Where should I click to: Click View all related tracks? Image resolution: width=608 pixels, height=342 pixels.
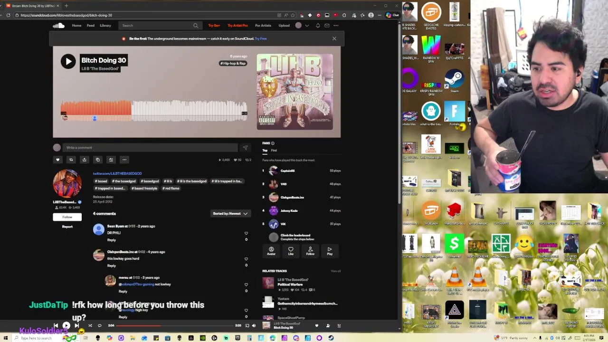coord(335,271)
